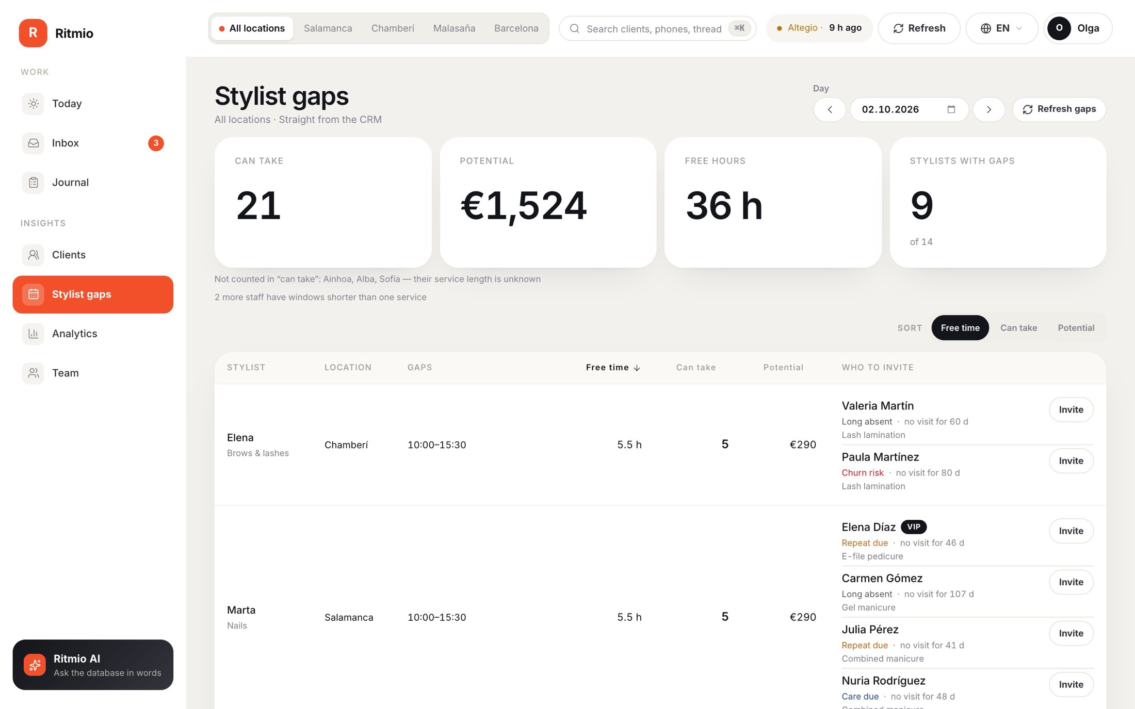Viewport: 1135px width, 709px height.
Task: Click the Stylist gaps calendar icon
Action: tap(34, 294)
